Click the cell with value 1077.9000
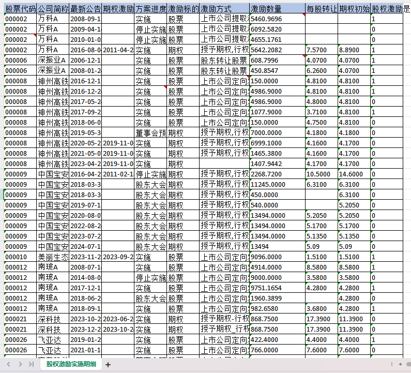 tap(277, 112)
